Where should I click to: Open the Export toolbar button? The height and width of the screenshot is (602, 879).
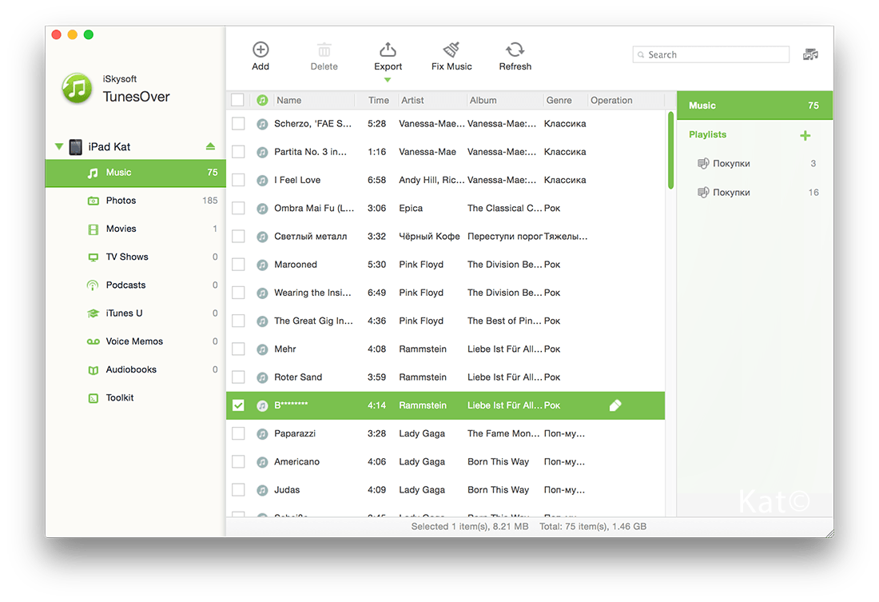pos(388,57)
